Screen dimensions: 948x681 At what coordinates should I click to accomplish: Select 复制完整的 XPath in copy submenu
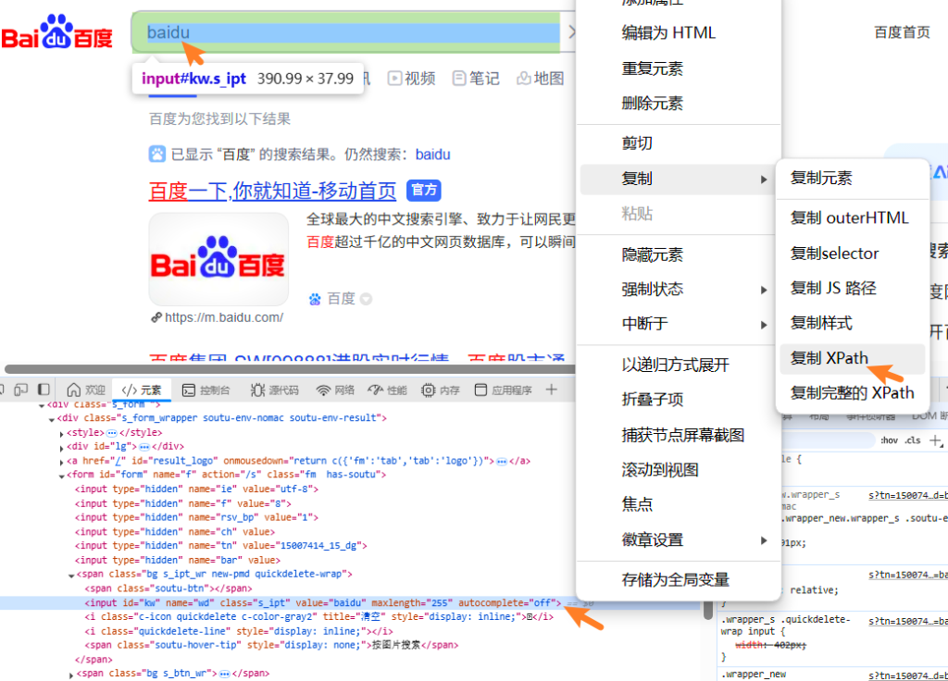[853, 393]
